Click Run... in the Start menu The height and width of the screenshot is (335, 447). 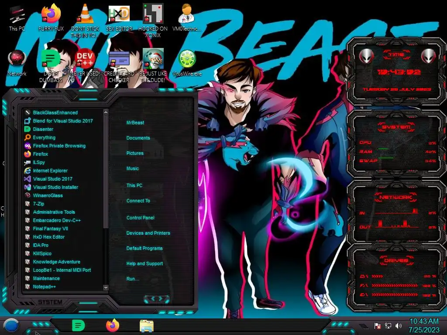click(x=132, y=279)
